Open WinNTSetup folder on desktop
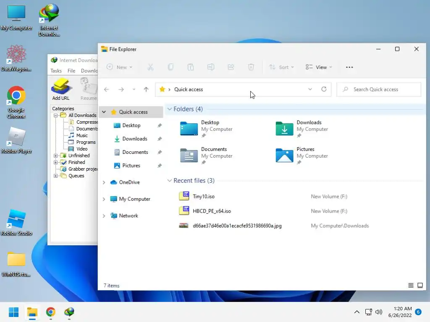This screenshot has height=322, width=430. (x=16, y=264)
